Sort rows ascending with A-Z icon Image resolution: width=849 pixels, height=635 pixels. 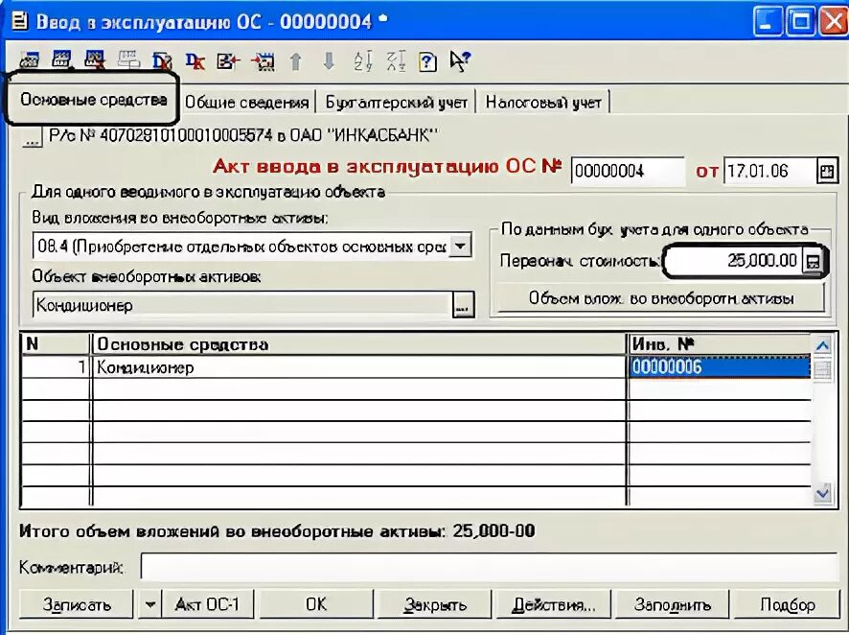point(363,60)
